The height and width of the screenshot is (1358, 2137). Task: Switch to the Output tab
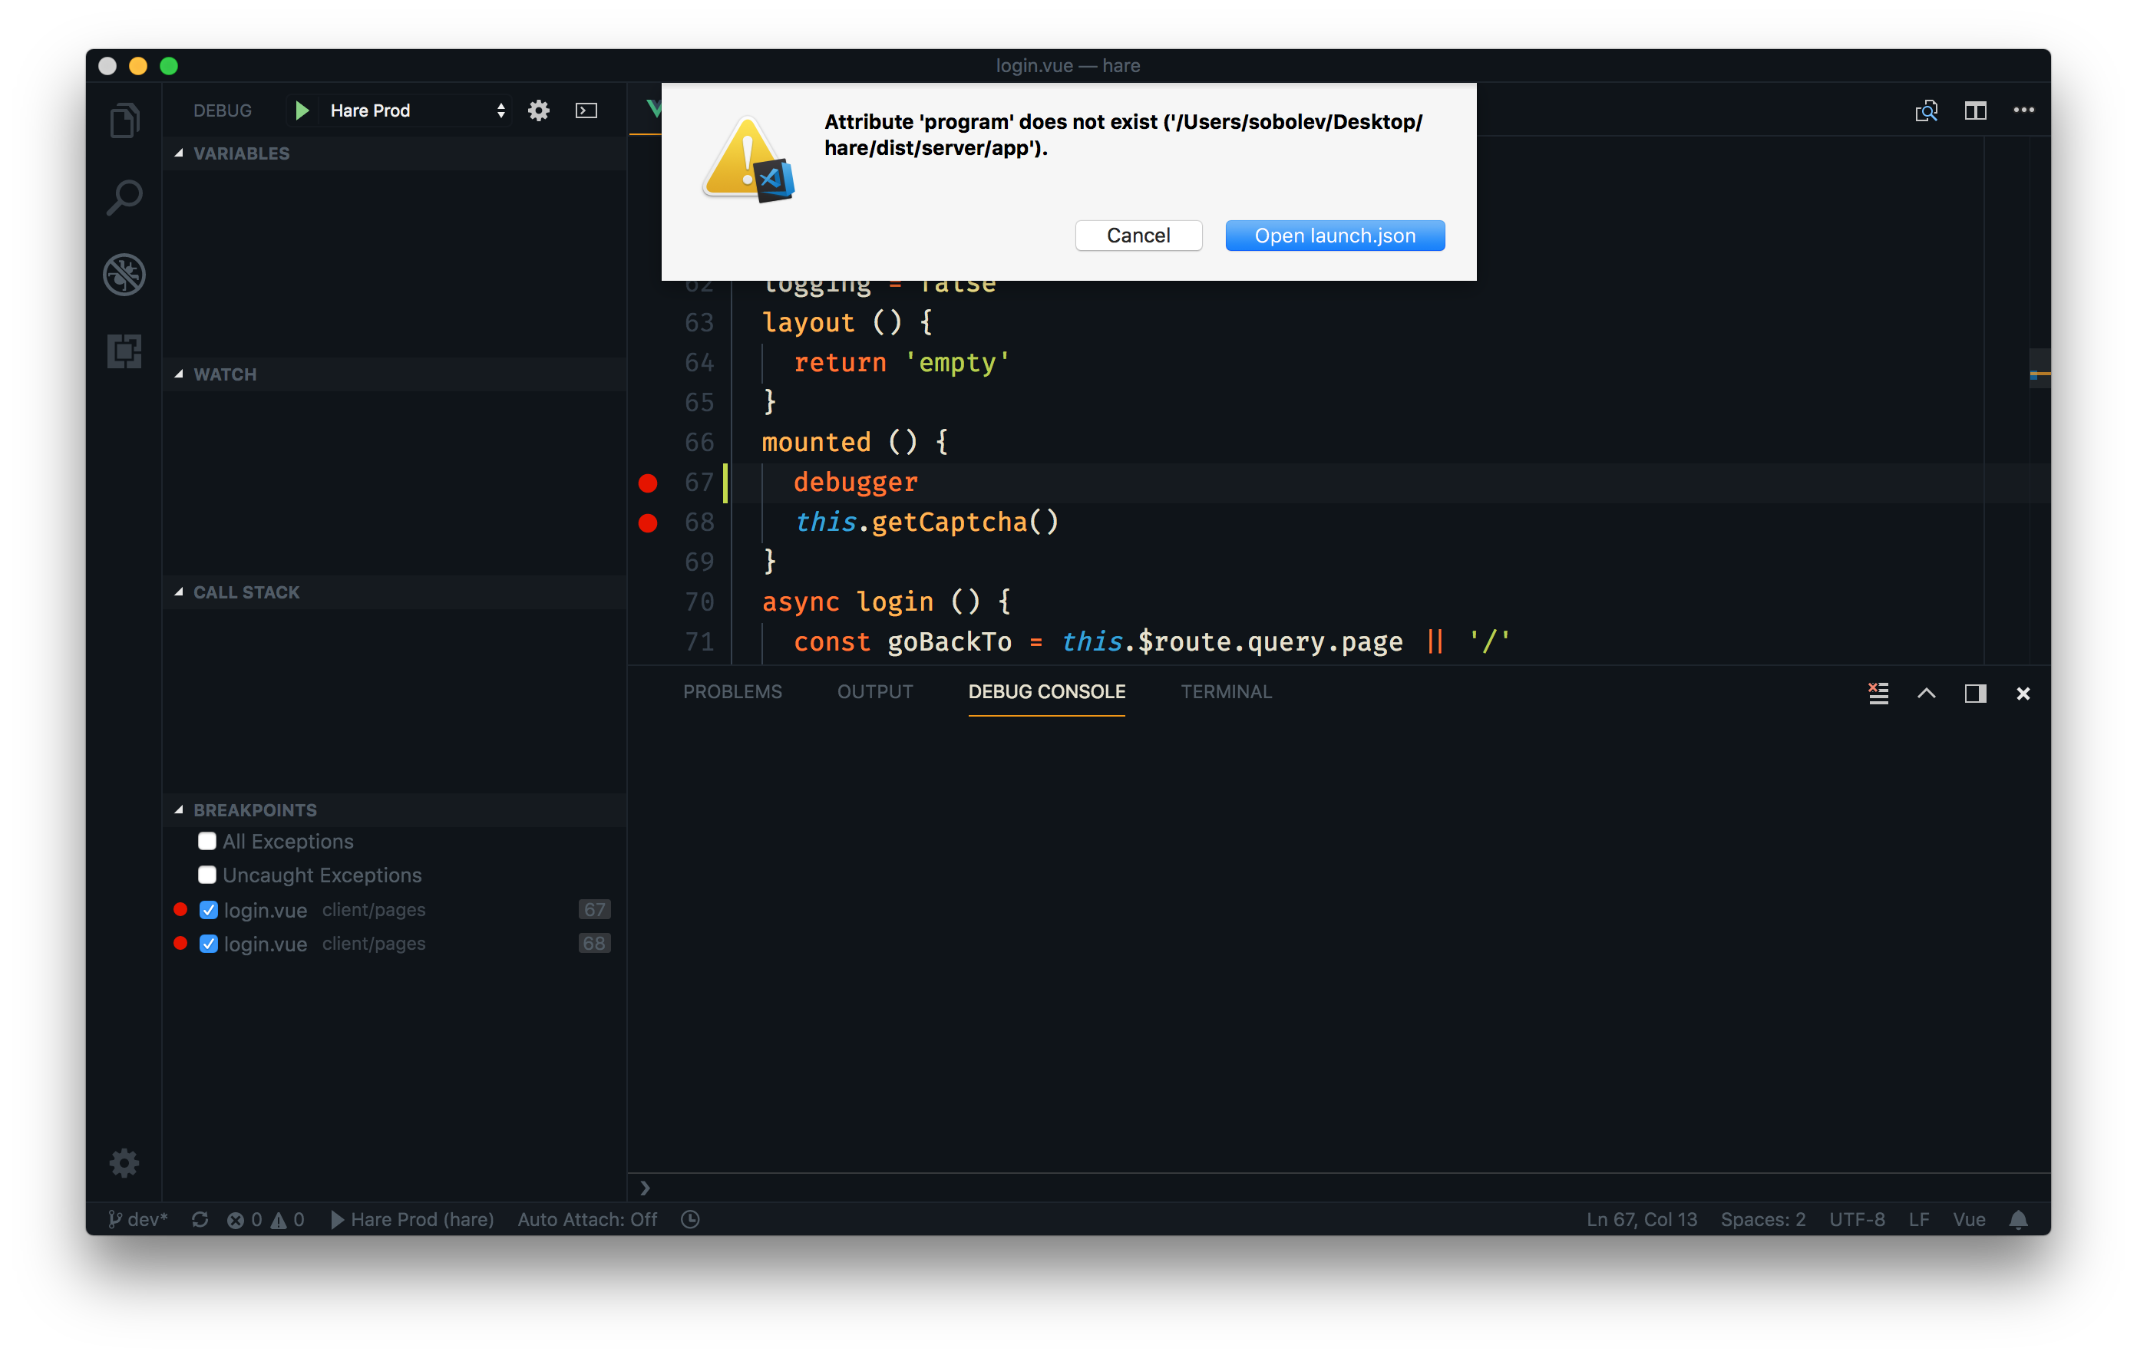point(875,691)
